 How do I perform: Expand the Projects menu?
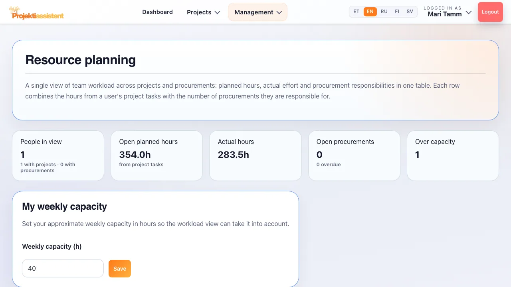[203, 12]
